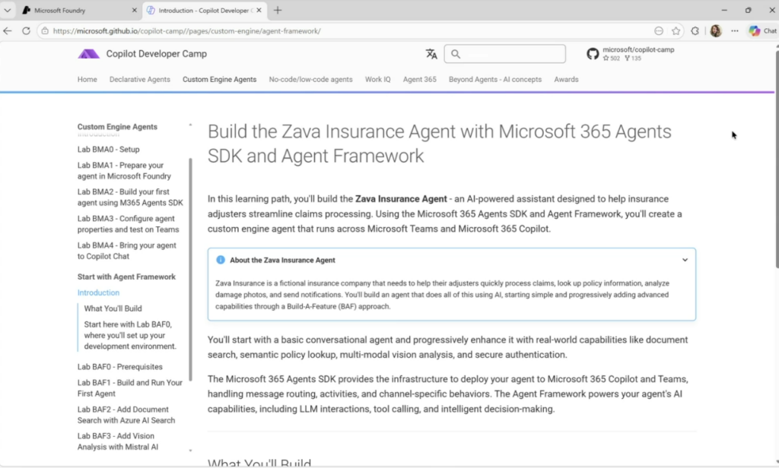Open the Beyond Agents - AI concepts tab
Image resolution: width=779 pixels, height=468 pixels.
pyautogui.click(x=494, y=80)
